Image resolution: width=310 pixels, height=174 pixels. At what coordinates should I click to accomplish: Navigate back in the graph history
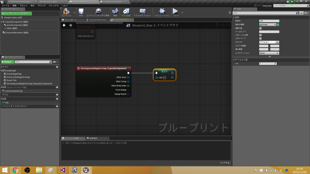coord(64,25)
